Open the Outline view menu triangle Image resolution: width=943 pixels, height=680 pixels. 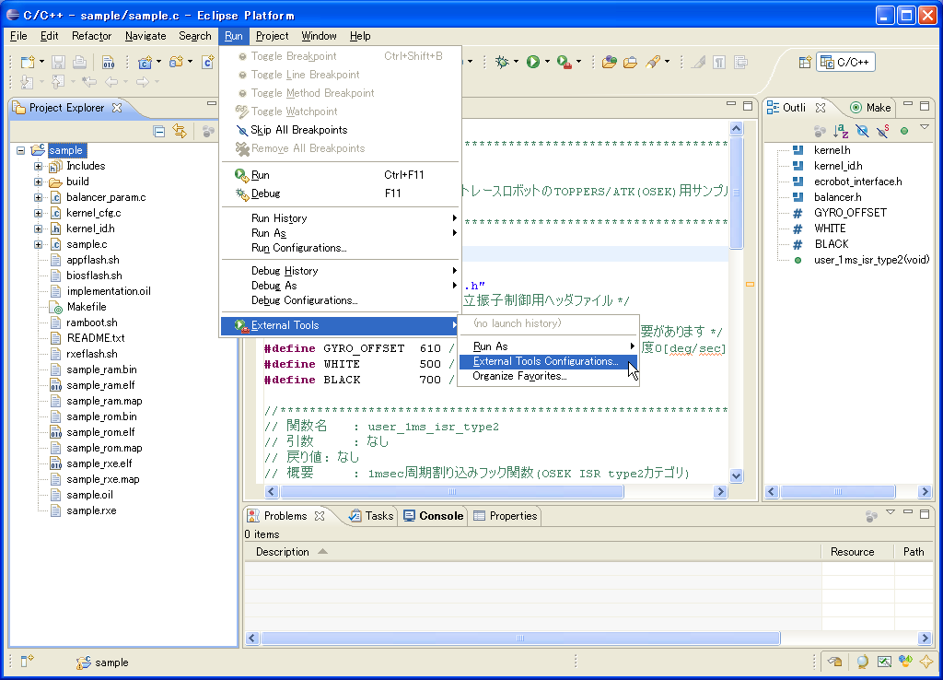(x=925, y=127)
